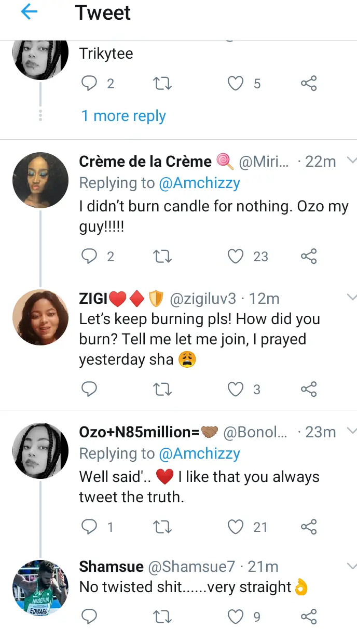Open Shamsue's profile avatar

point(40,587)
